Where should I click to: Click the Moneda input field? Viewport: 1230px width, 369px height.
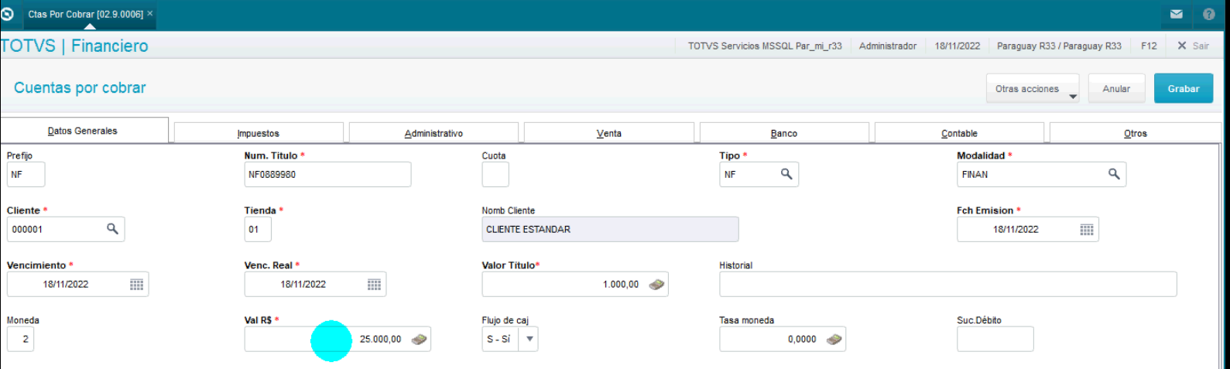pyautogui.click(x=20, y=339)
